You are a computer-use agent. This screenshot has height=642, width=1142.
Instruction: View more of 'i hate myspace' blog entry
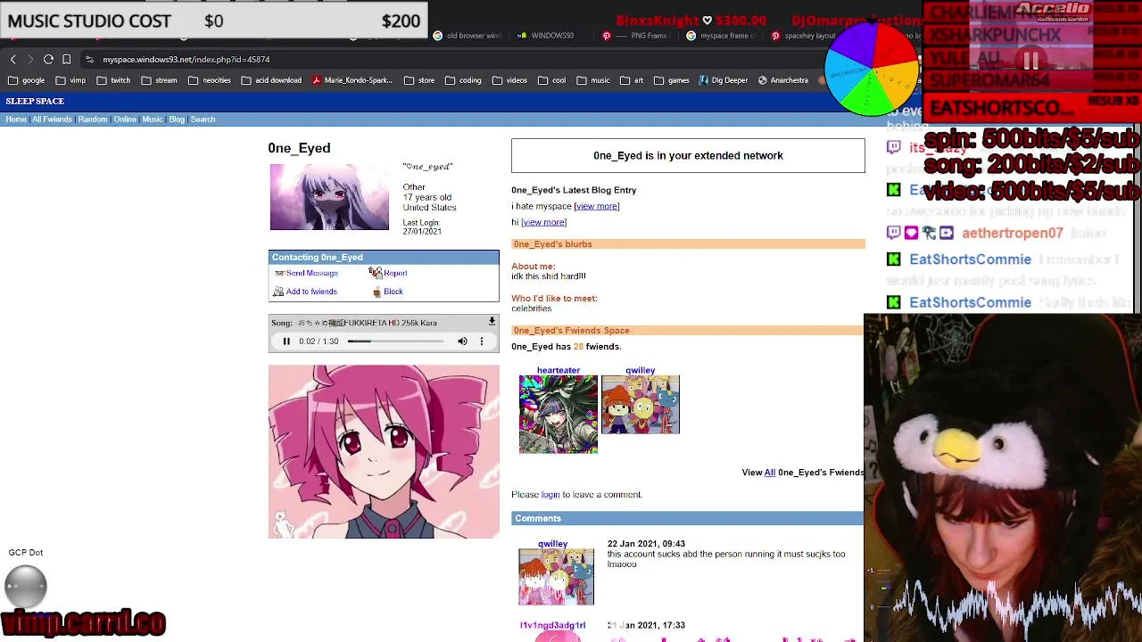pyautogui.click(x=597, y=206)
